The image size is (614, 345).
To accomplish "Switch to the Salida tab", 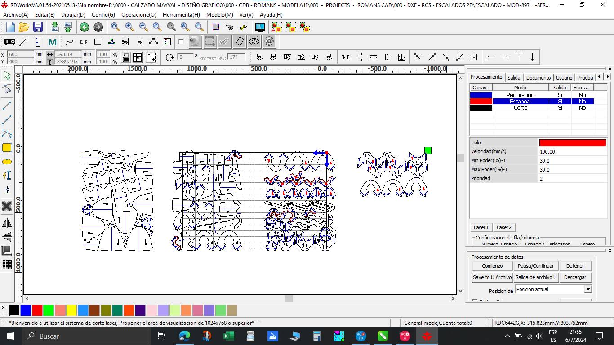I will tap(514, 77).
